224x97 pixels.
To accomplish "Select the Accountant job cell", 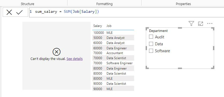I will pyautogui.click(x=115, y=53).
